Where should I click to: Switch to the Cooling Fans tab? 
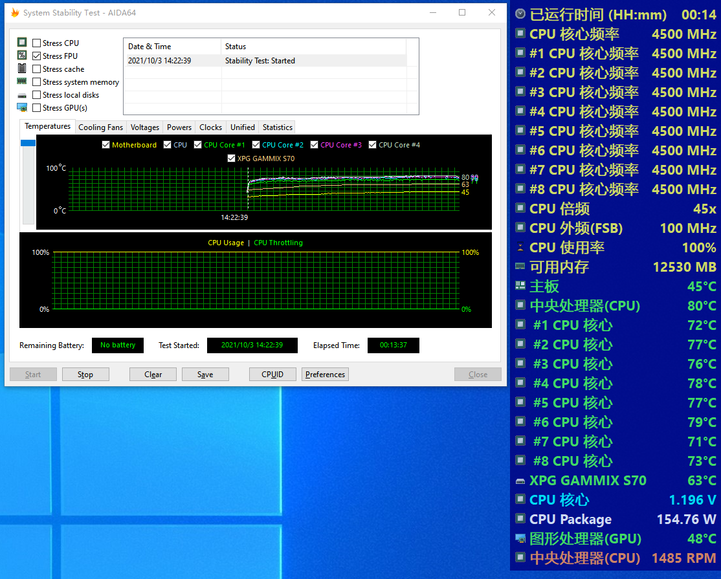[100, 127]
